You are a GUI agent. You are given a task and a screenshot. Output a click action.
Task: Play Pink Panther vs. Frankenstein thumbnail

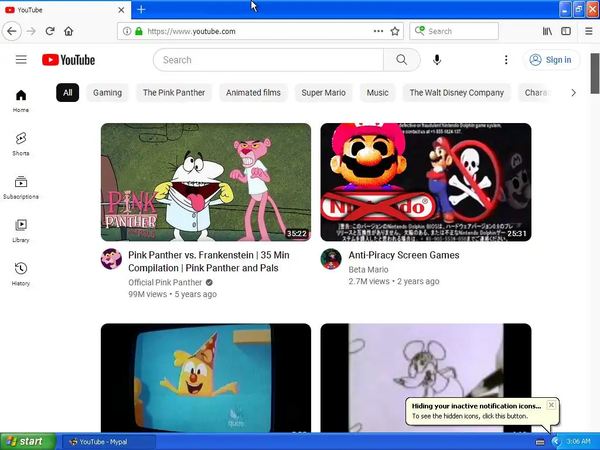click(206, 182)
